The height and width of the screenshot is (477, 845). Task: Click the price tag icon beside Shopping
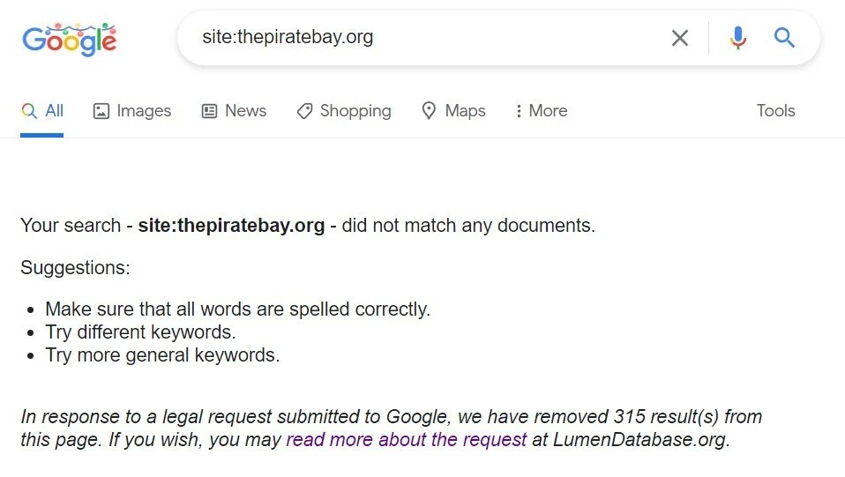click(304, 111)
